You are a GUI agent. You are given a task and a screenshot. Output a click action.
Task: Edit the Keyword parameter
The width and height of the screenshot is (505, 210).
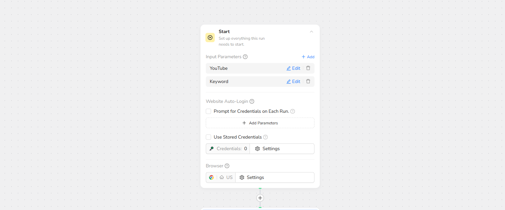point(293,82)
